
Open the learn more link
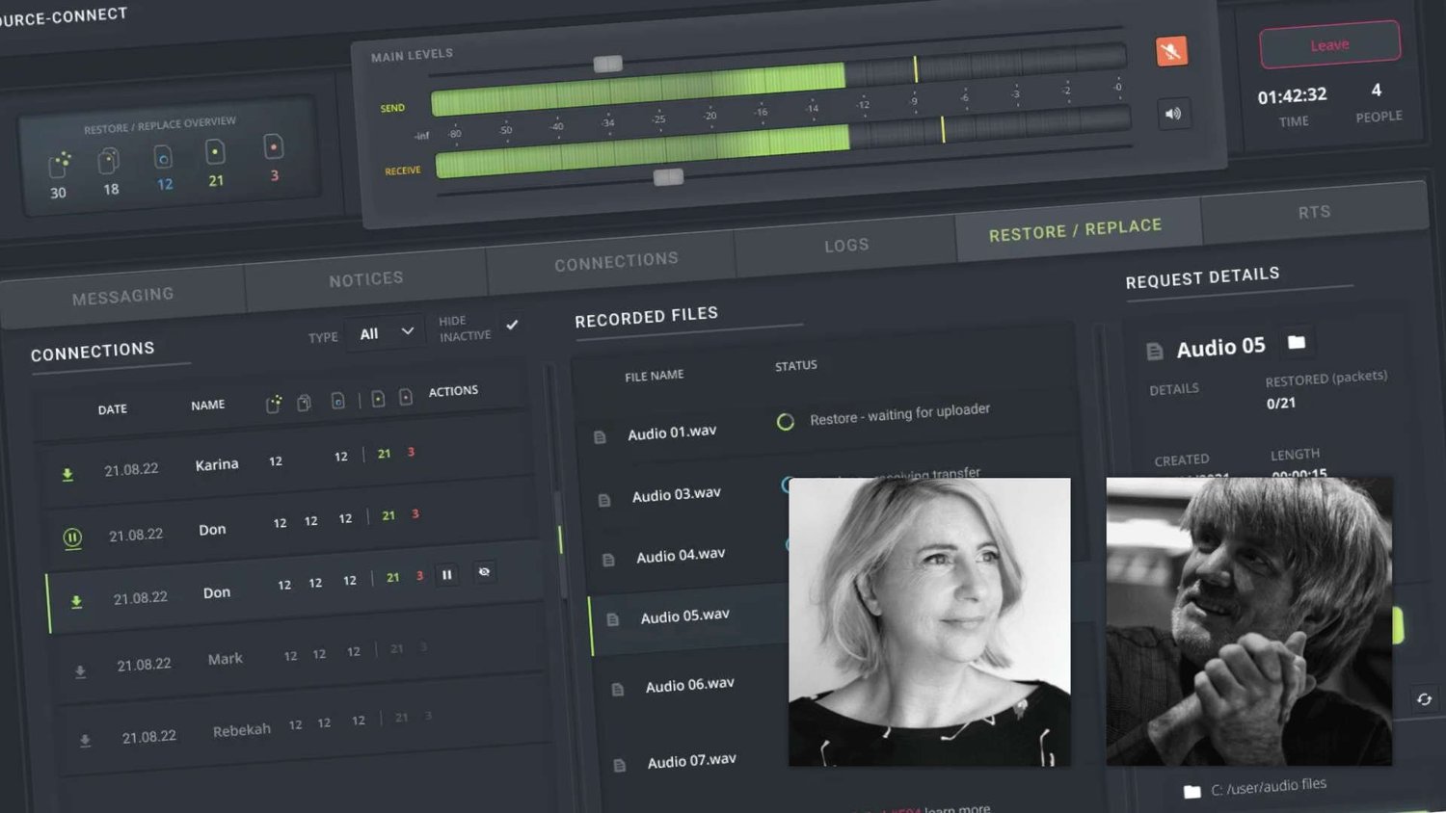point(957,808)
